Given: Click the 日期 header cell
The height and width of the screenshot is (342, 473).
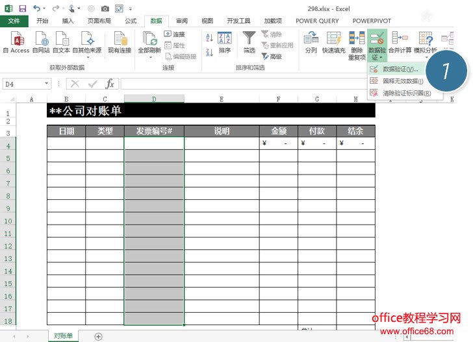Looking at the screenshot, I should [66, 131].
